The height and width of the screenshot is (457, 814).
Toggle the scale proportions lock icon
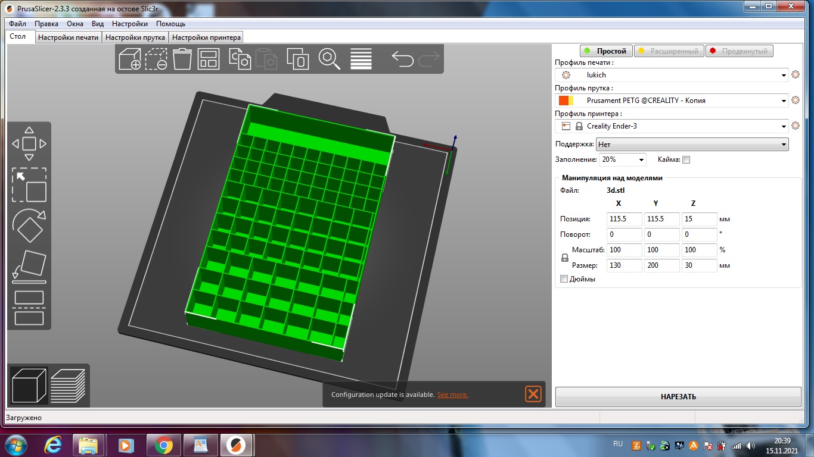coord(565,258)
